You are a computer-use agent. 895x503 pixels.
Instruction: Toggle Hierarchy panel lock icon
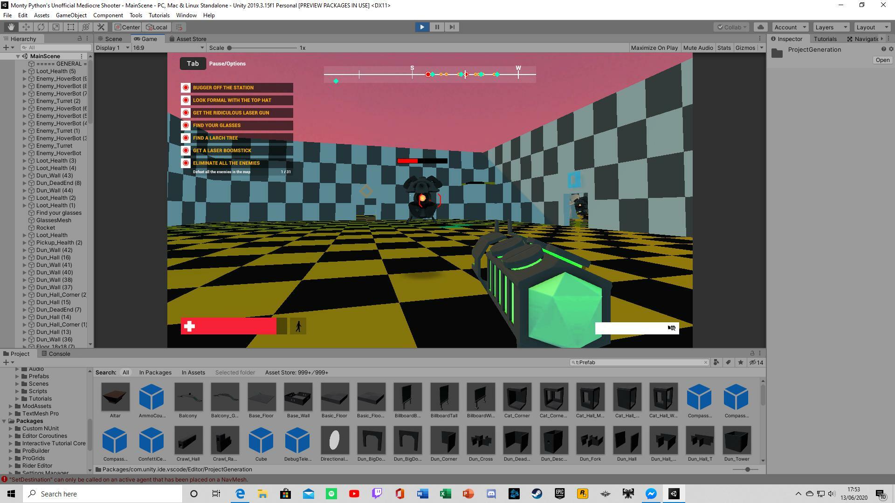pyautogui.click(x=79, y=39)
